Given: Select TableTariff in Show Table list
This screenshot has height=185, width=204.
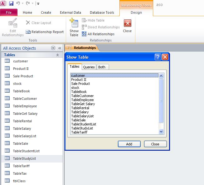Looking at the screenshot, I should pos(114,132).
